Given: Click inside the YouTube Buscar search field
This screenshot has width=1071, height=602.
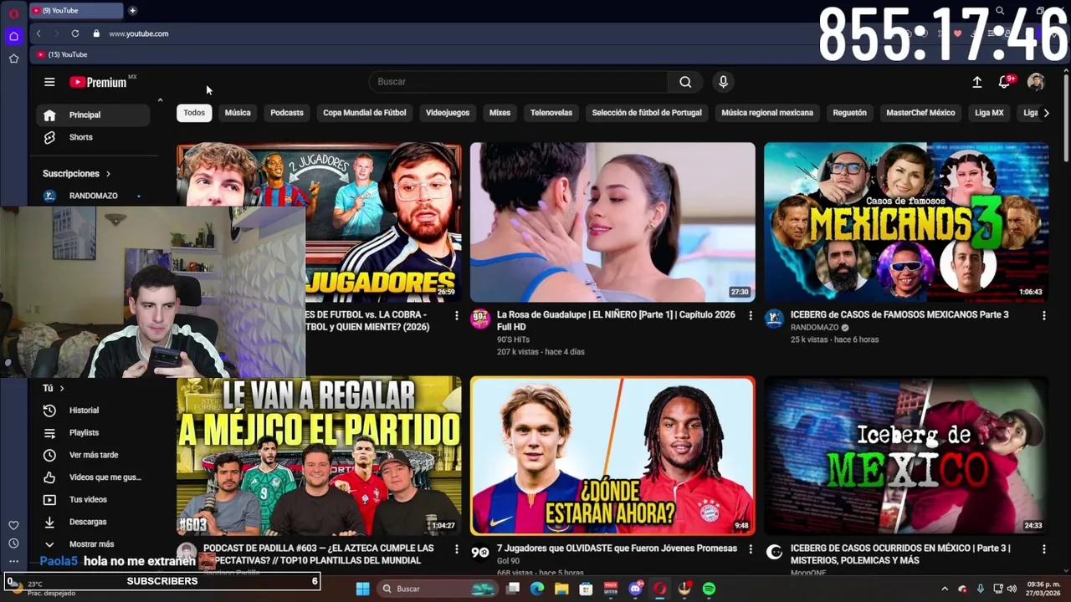Looking at the screenshot, I should pos(519,82).
